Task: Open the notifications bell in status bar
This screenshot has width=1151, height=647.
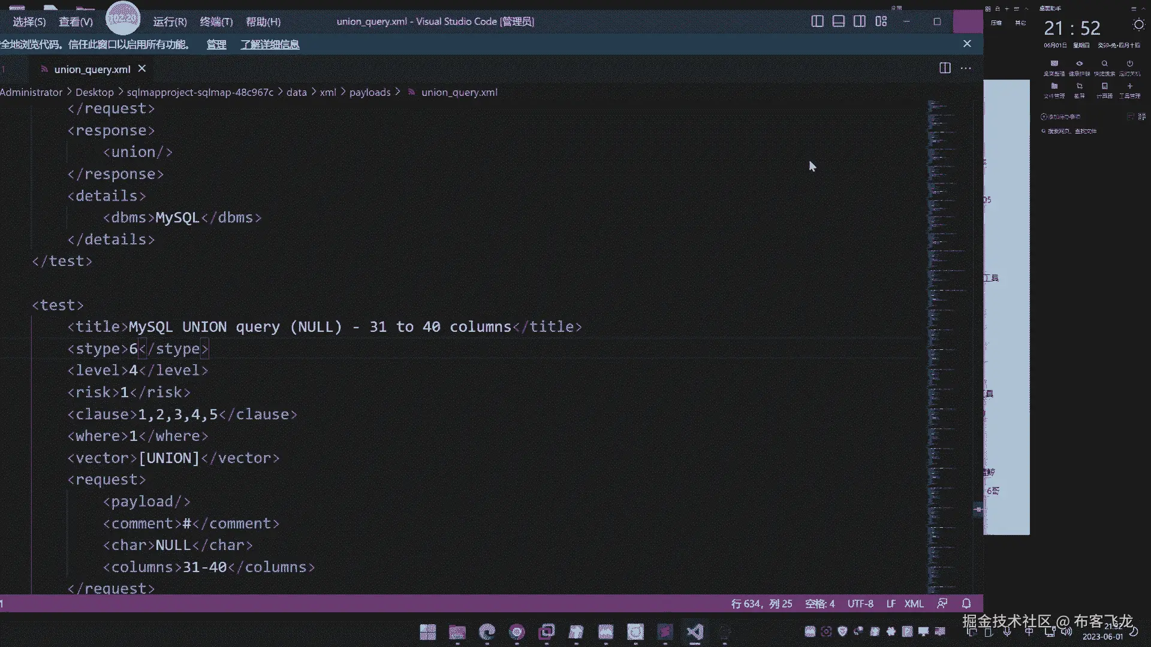Action: point(966,603)
